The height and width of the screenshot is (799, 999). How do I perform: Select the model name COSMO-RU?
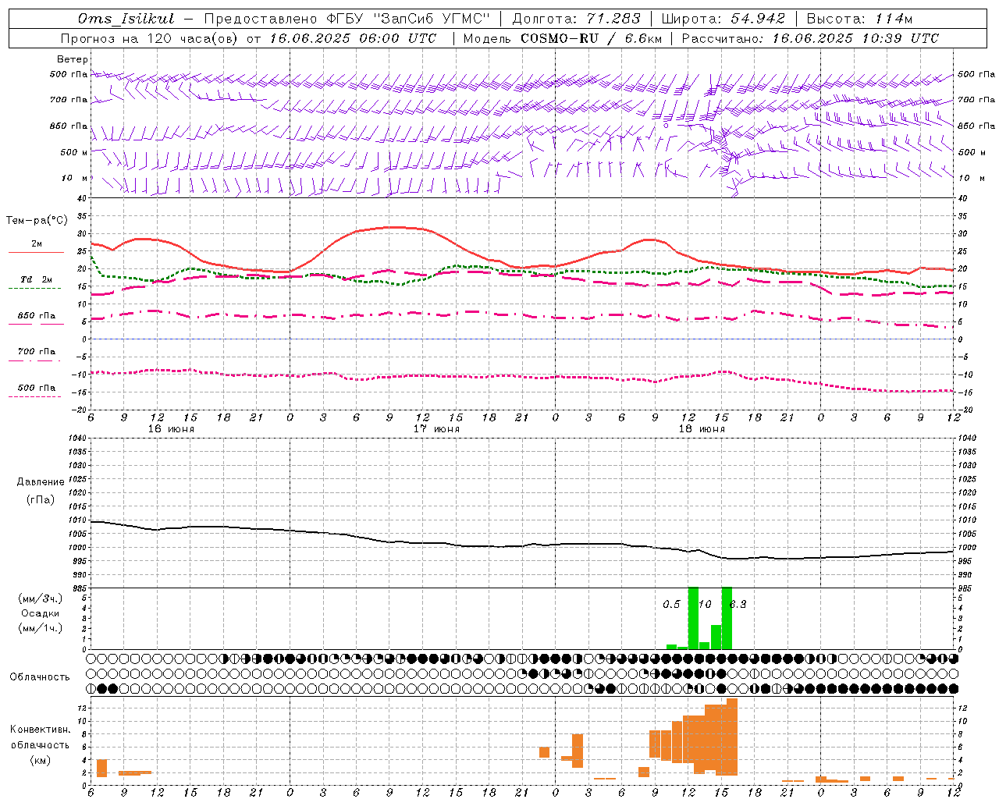pyautogui.click(x=559, y=38)
